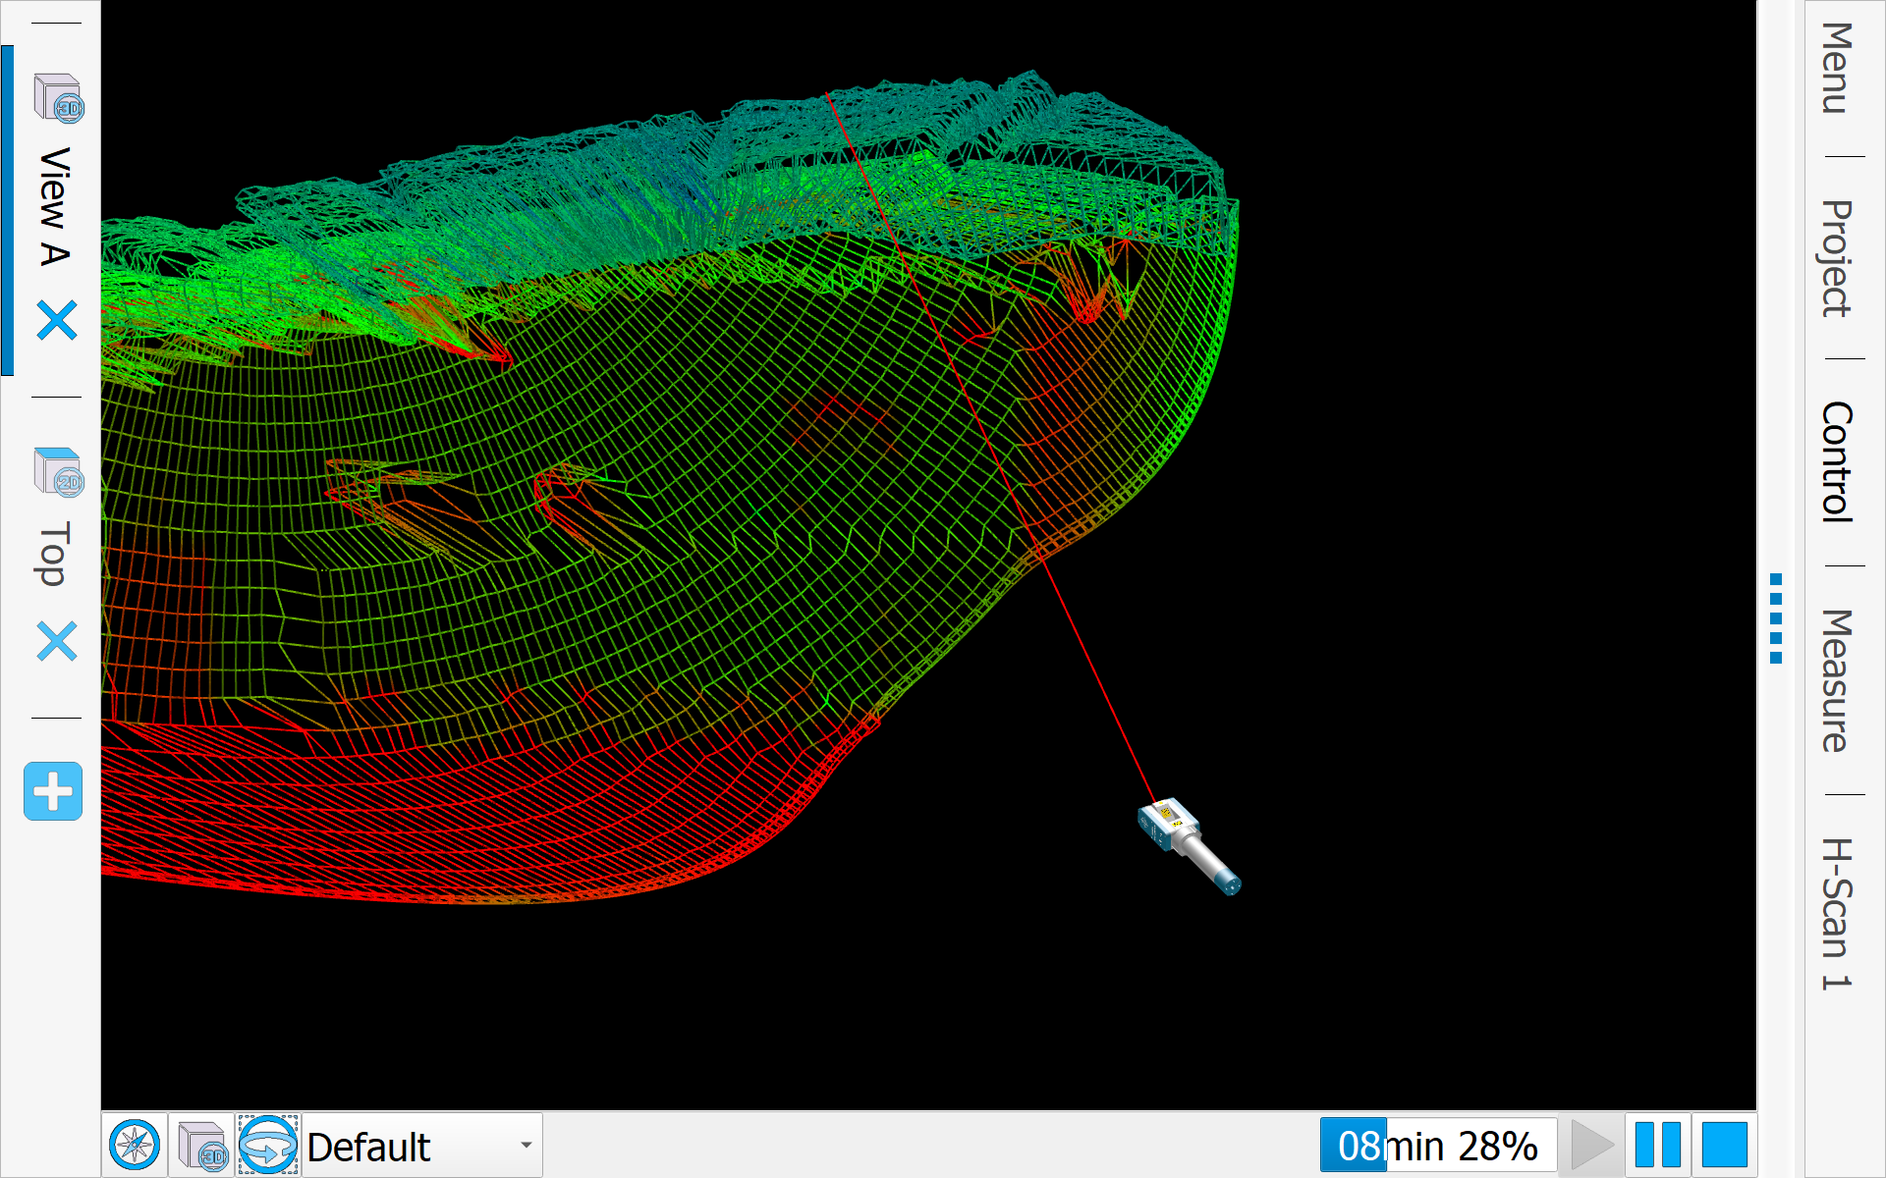Open the Menu side tab

1835,69
